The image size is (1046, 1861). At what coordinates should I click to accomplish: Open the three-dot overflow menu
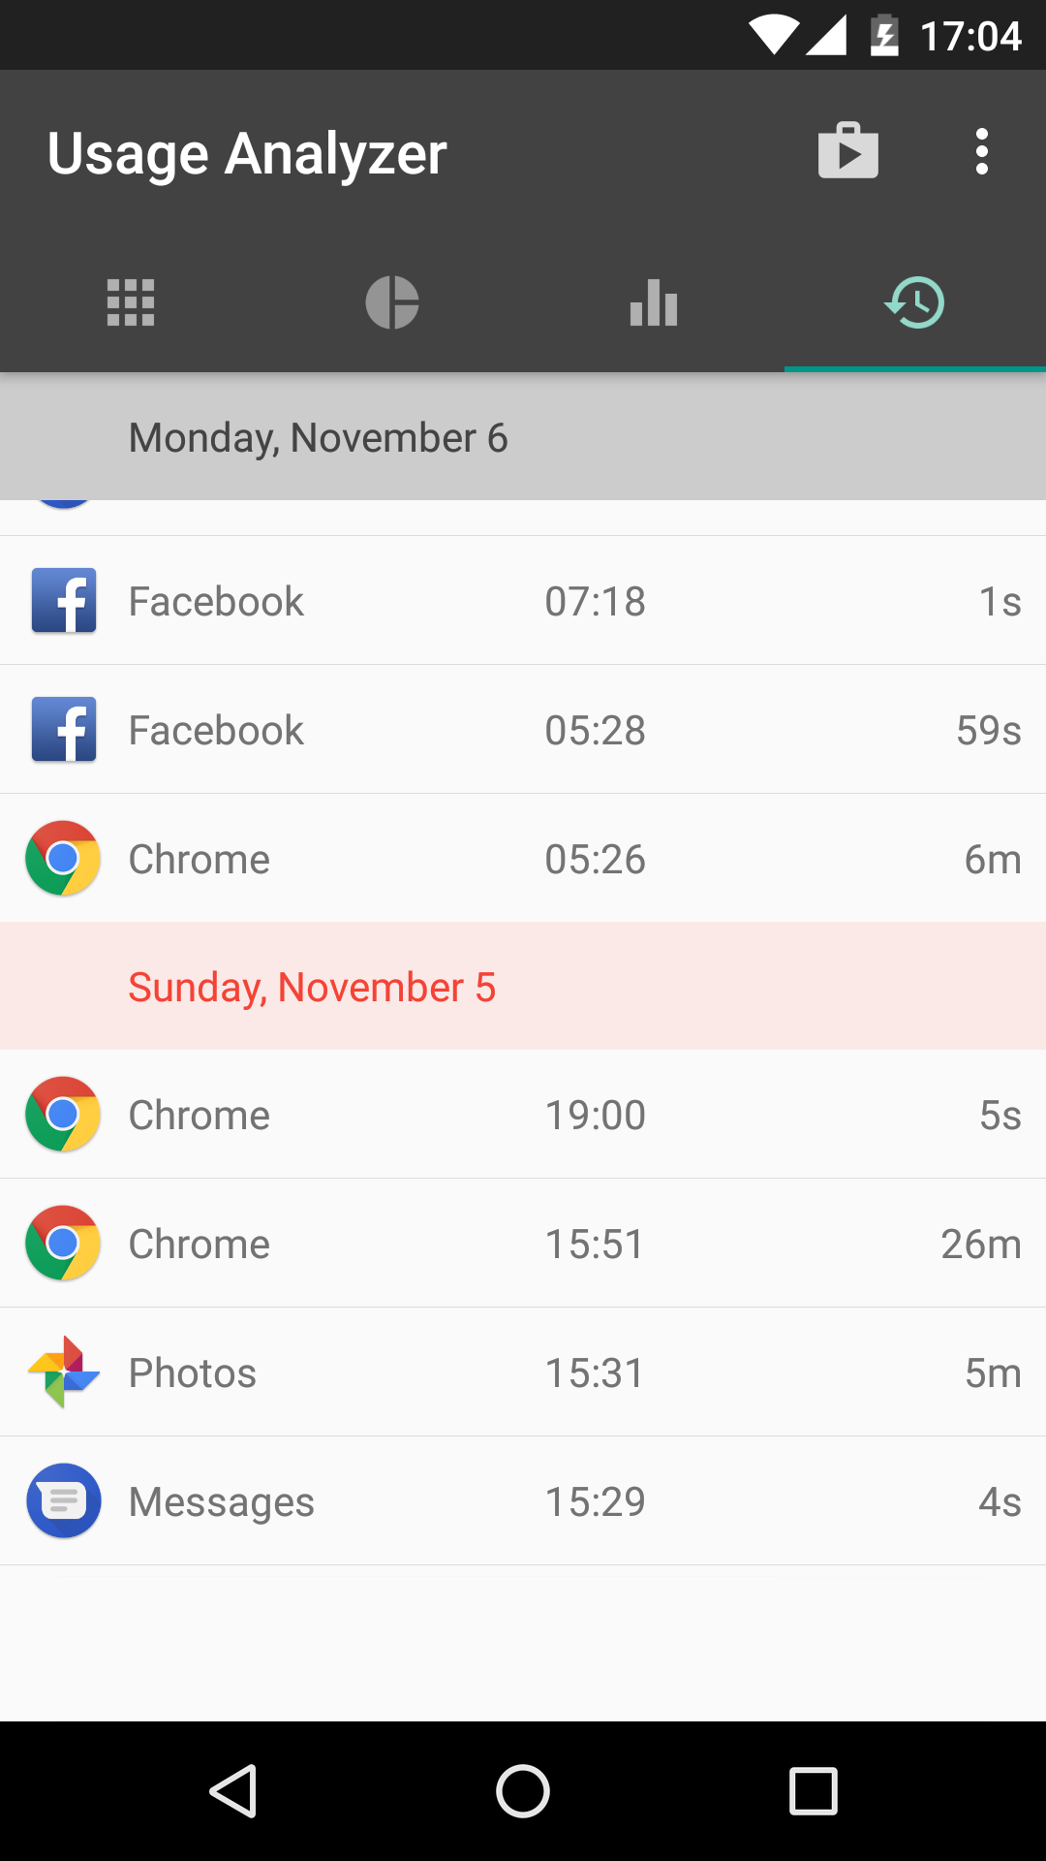981,151
